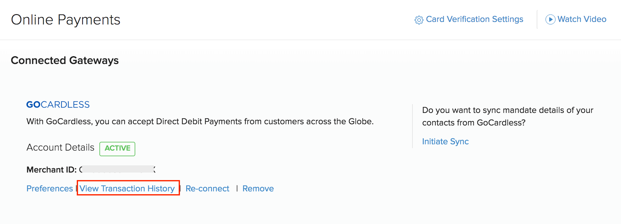Click the divider next to Card Verification Settings
Image resolution: width=621 pixels, height=224 pixels.
(537, 19)
